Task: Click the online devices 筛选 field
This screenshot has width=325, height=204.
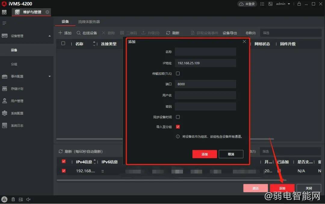Action: pyautogui.click(x=291, y=152)
